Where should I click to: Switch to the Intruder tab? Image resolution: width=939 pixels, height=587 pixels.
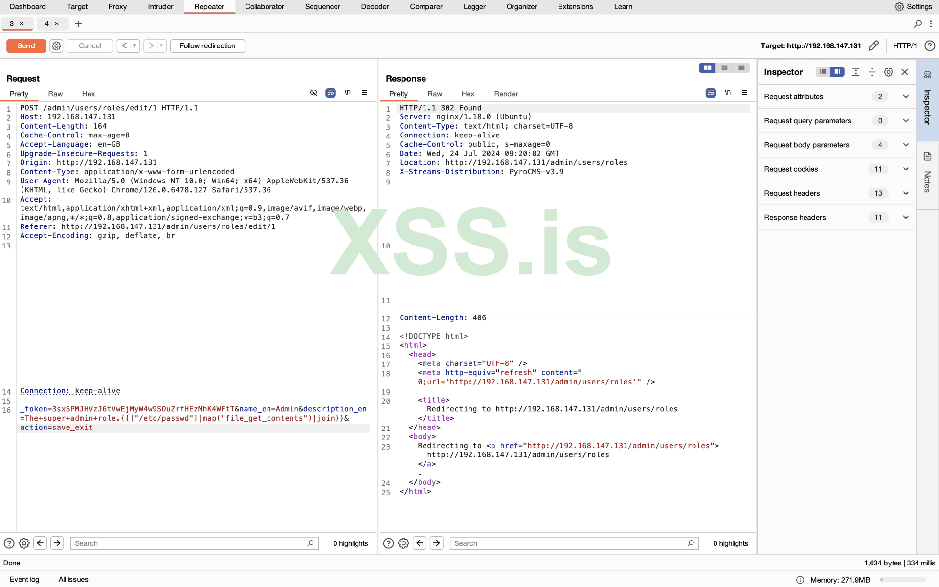point(160,7)
